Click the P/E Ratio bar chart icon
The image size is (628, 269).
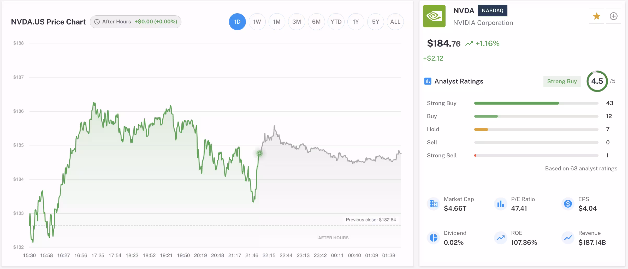501,204
